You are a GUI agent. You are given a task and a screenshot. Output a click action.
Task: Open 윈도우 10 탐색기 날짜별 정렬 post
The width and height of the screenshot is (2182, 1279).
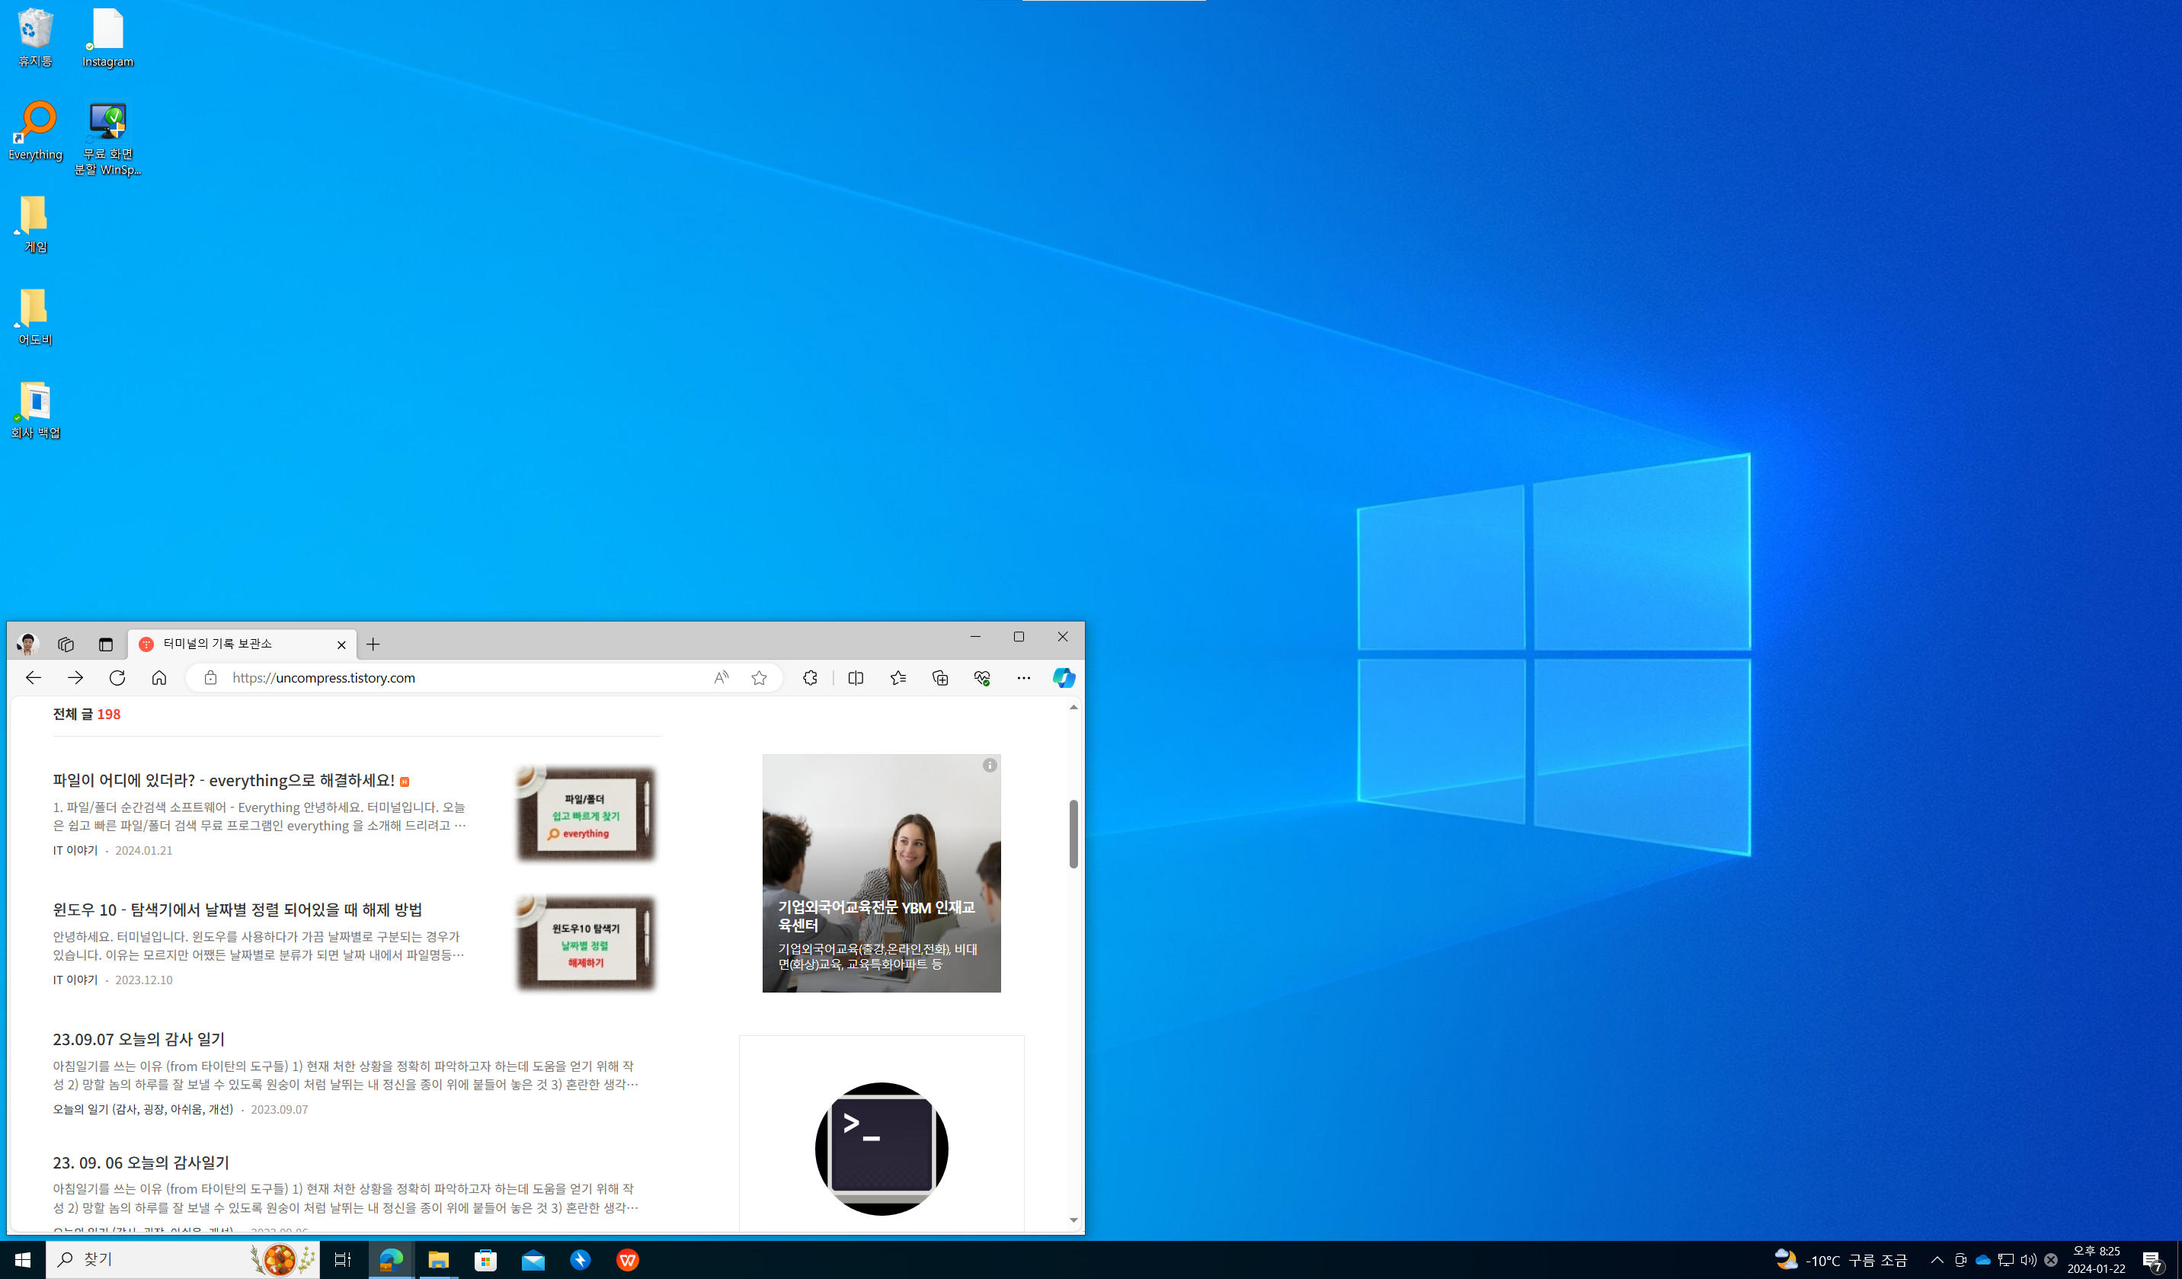pyautogui.click(x=237, y=910)
